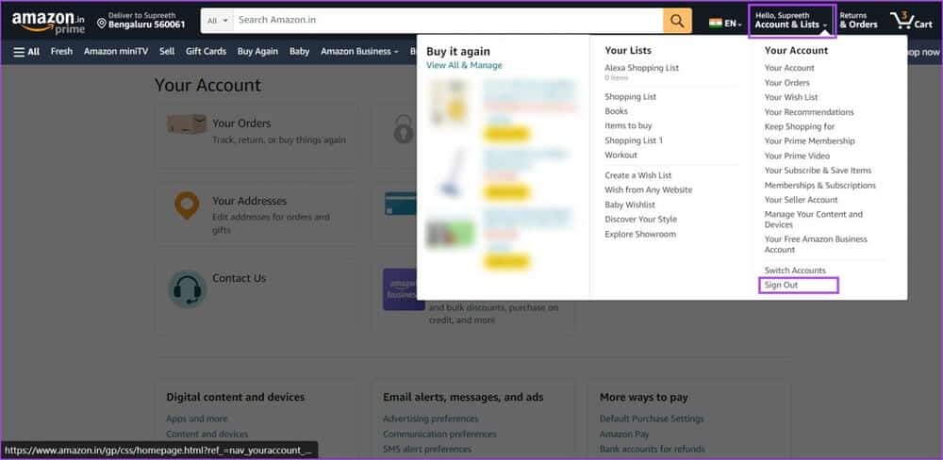Expand the EN language dropdown
Viewport: 943px width, 460px height.
[733, 25]
